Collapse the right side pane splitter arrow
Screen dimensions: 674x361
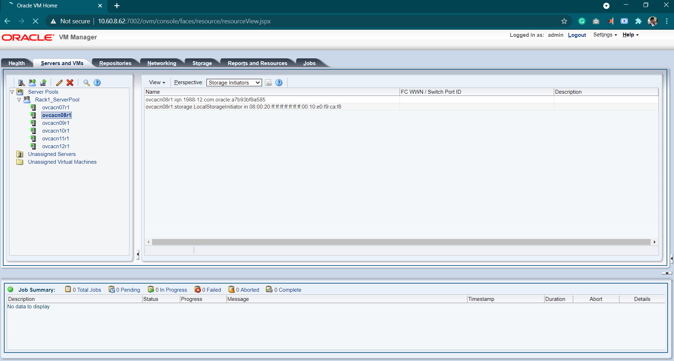(672, 258)
